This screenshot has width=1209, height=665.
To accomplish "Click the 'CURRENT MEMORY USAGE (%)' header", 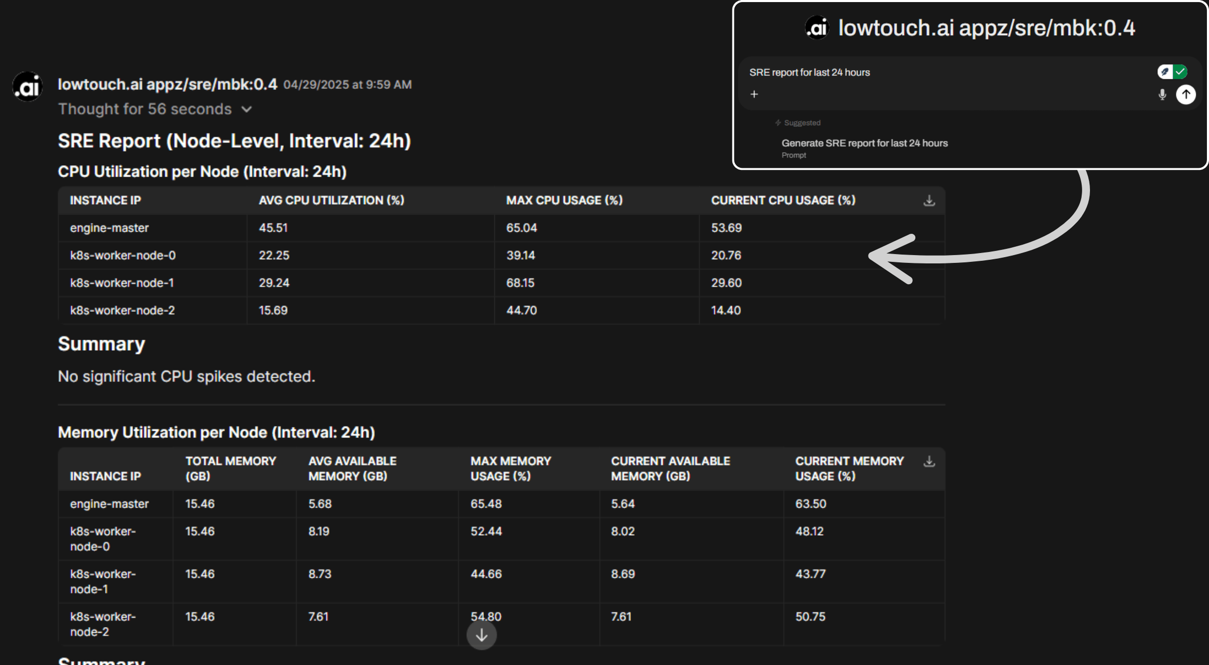I will click(x=849, y=469).
